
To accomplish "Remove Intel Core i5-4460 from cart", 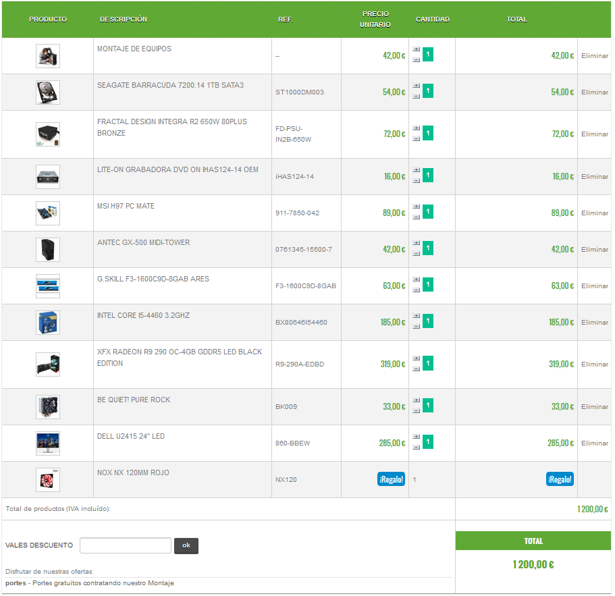I will (595, 323).
